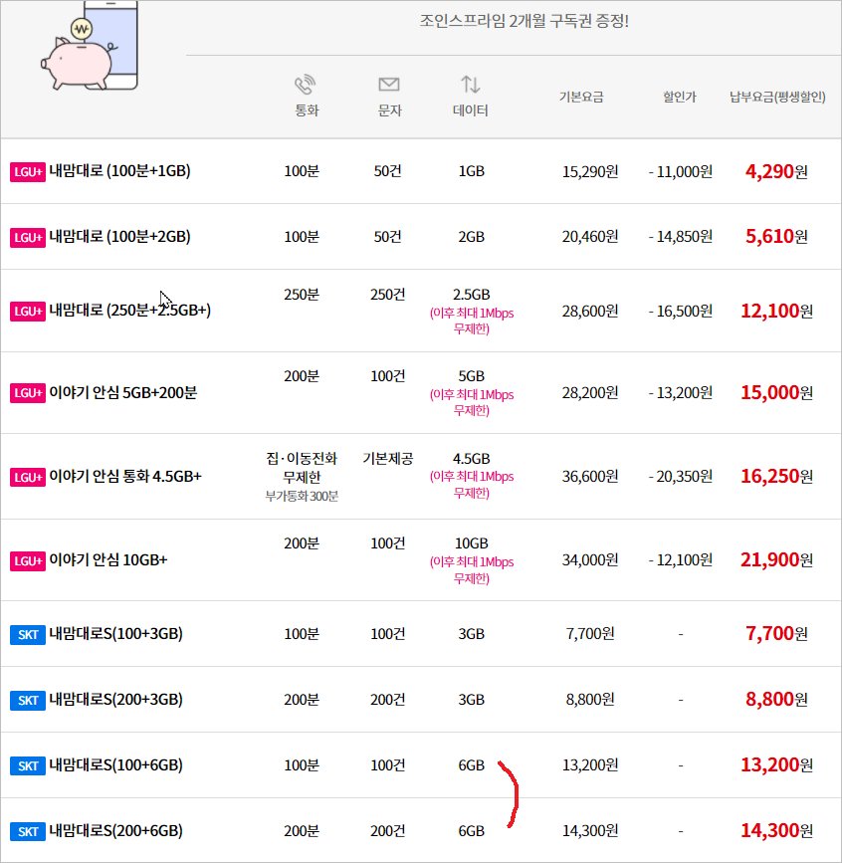The width and height of the screenshot is (842, 863).
Task: Click the phone call (통화) icon
Action: pos(305,85)
